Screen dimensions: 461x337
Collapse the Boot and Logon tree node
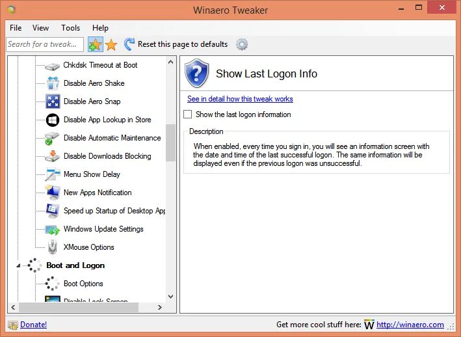tap(18, 265)
